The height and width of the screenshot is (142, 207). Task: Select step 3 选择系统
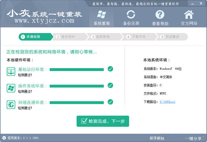[x=105, y=37]
